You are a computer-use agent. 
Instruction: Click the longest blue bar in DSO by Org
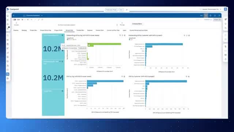pos(105,81)
